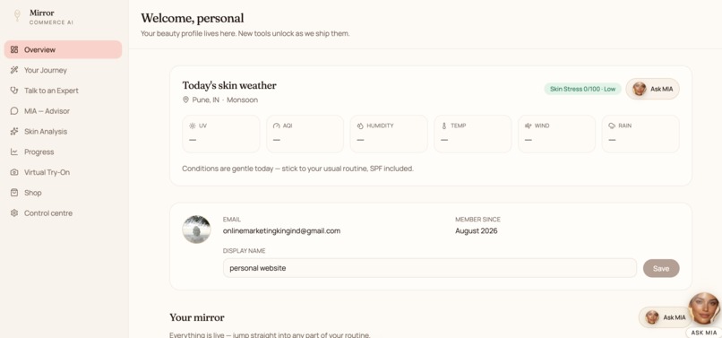Click the Today's skin weather heading
722x338 pixels.
(x=229, y=85)
